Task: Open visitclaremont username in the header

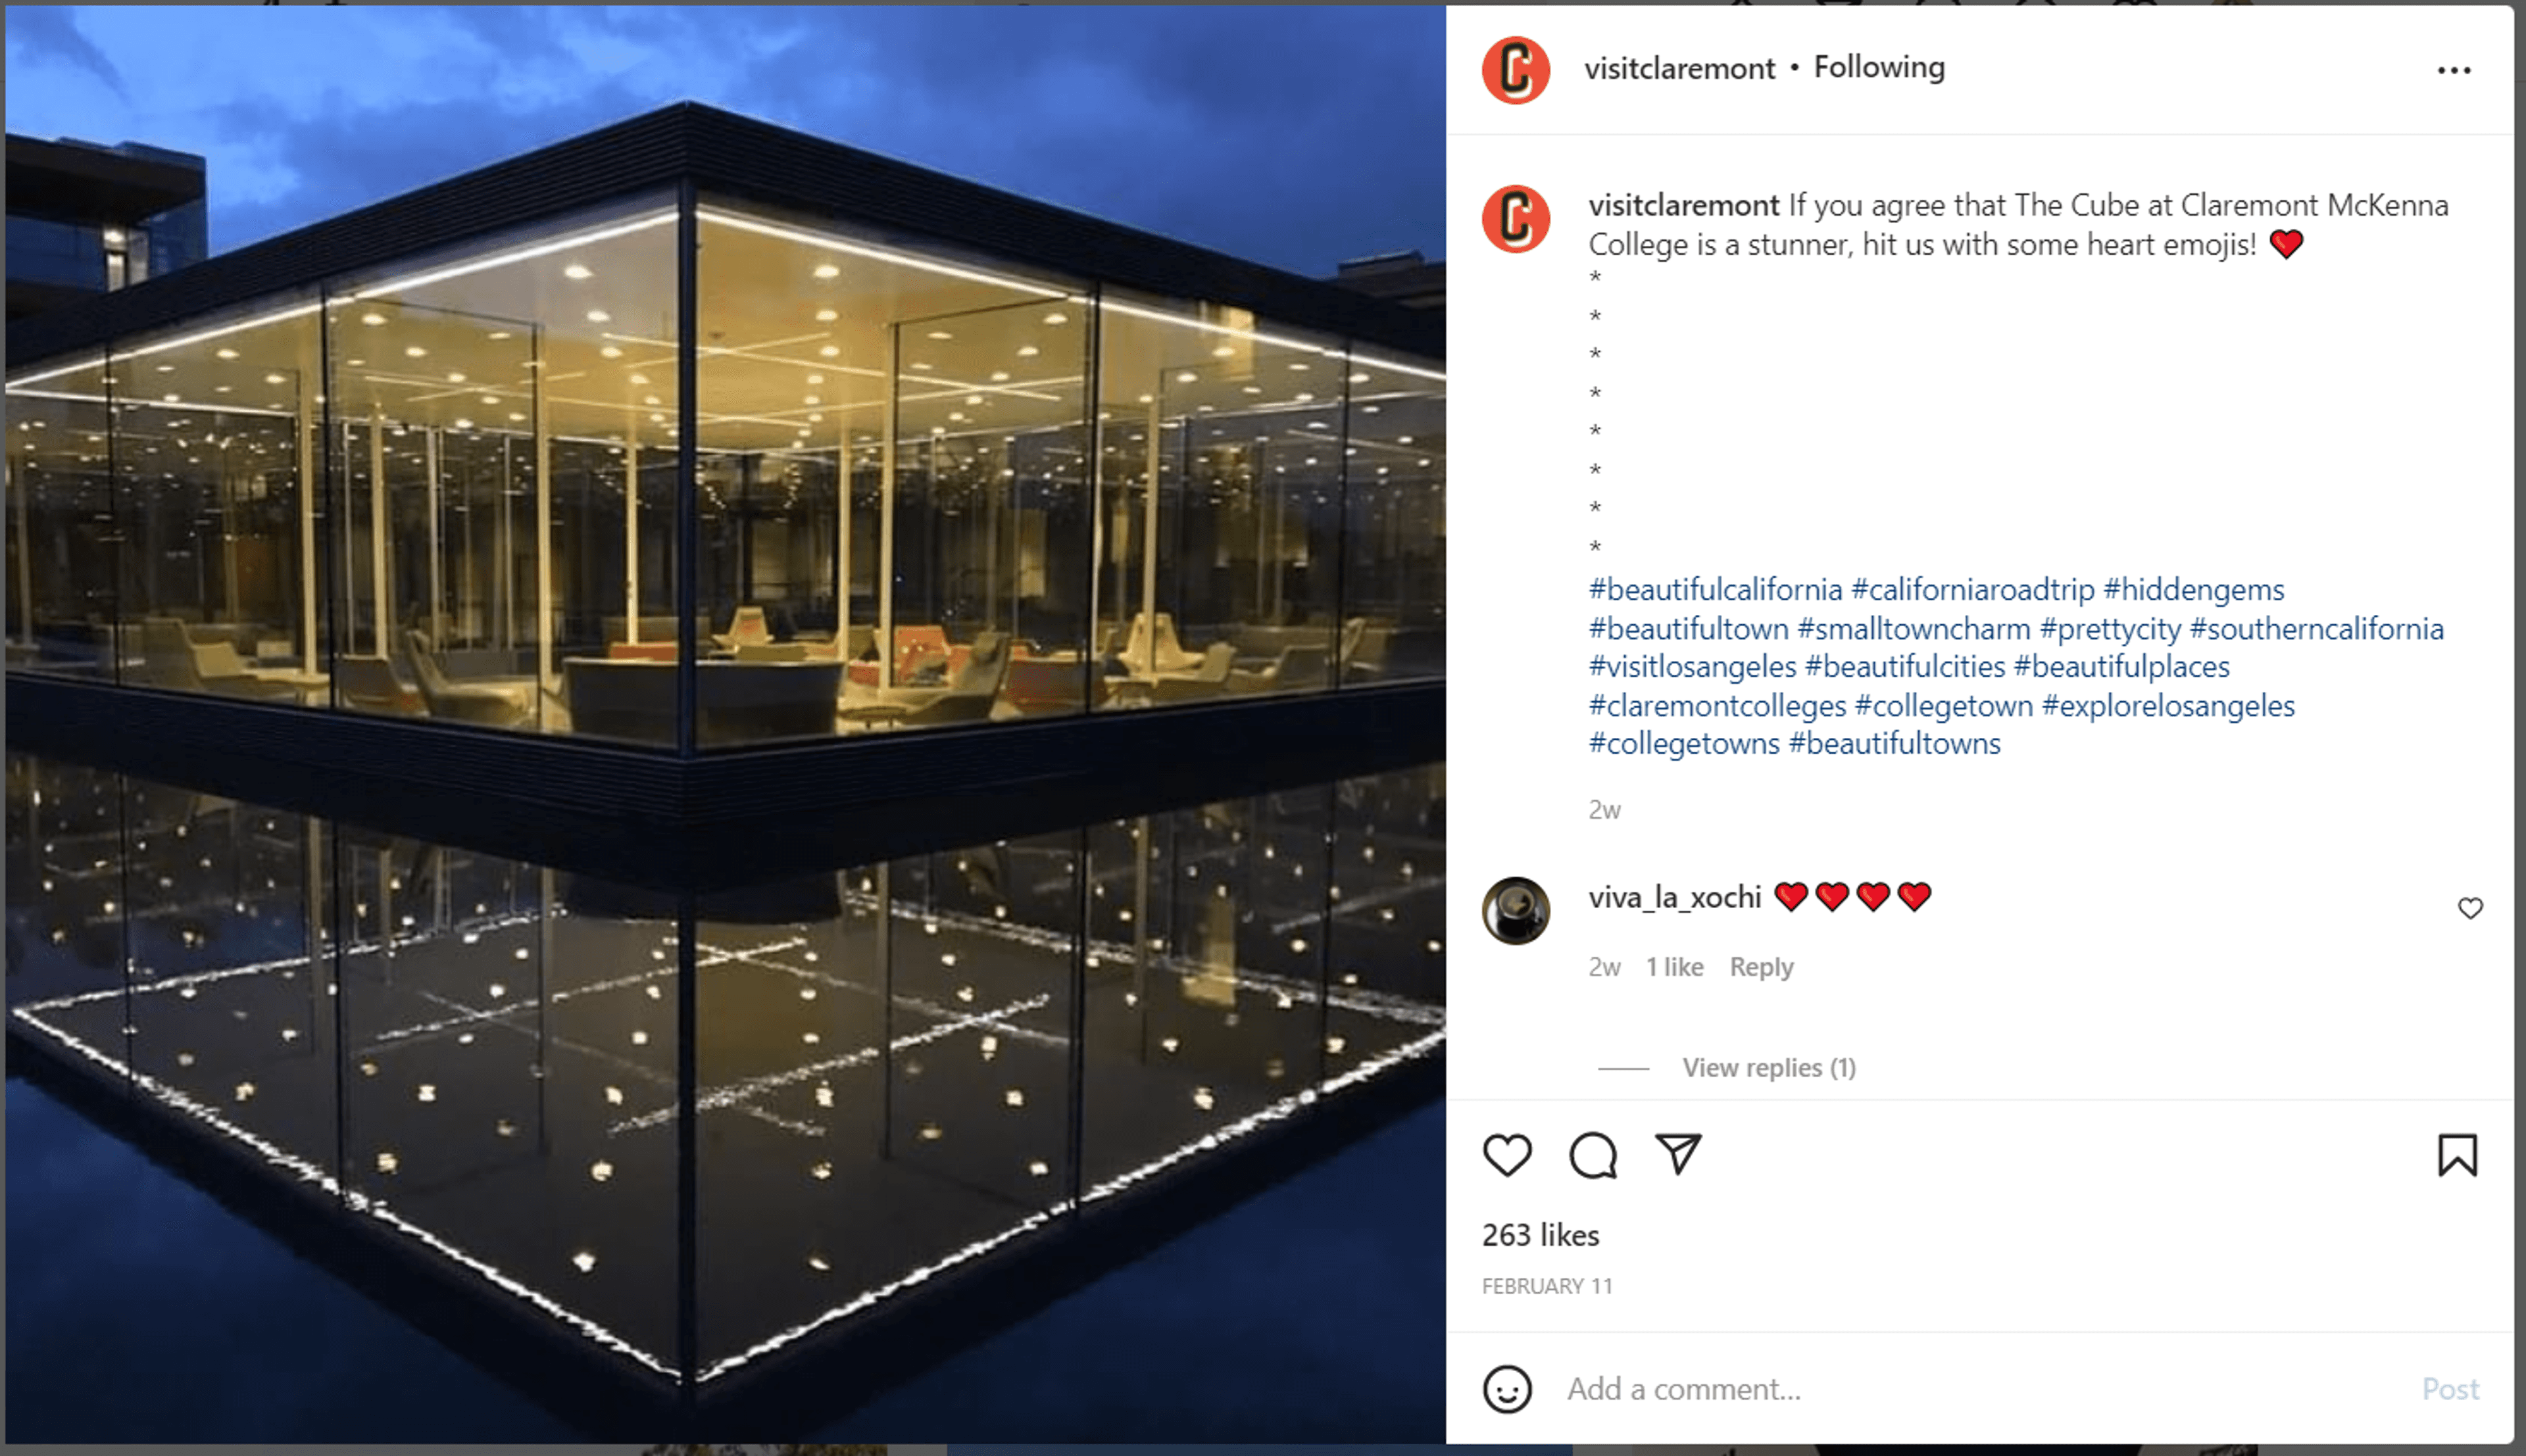Action: (x=1679, y=68)
